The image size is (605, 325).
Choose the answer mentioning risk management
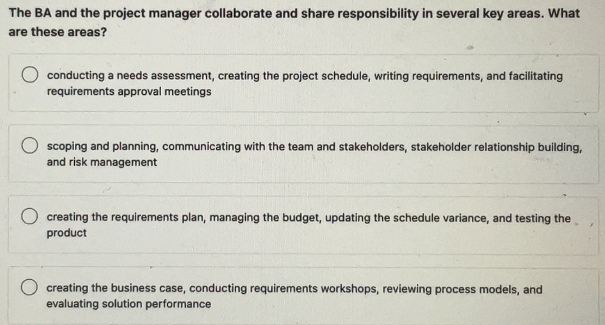[x=102, y=162]
